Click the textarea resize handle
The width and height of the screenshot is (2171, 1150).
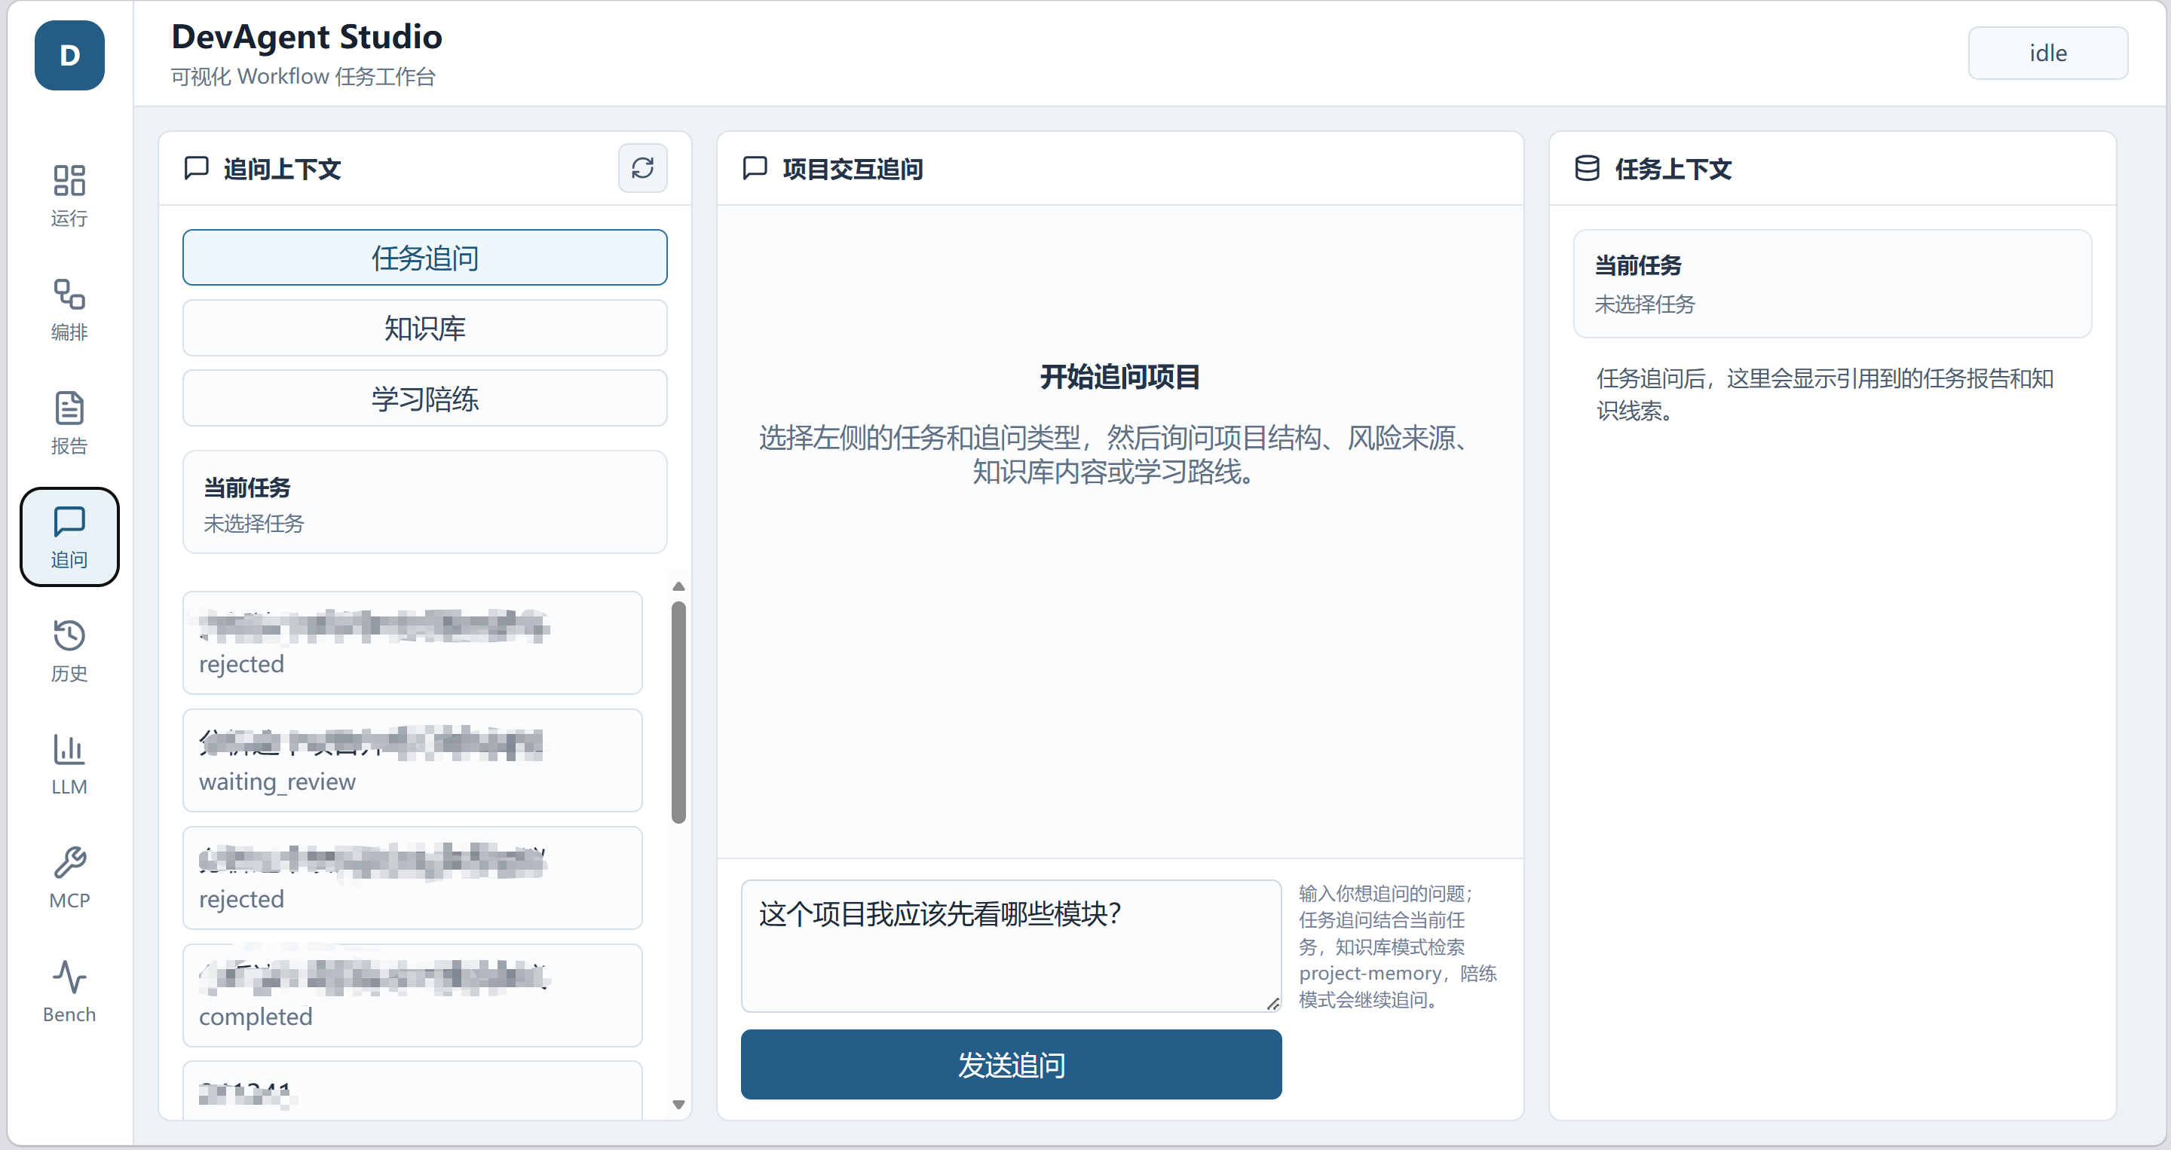click(x=1272, y=1003)
